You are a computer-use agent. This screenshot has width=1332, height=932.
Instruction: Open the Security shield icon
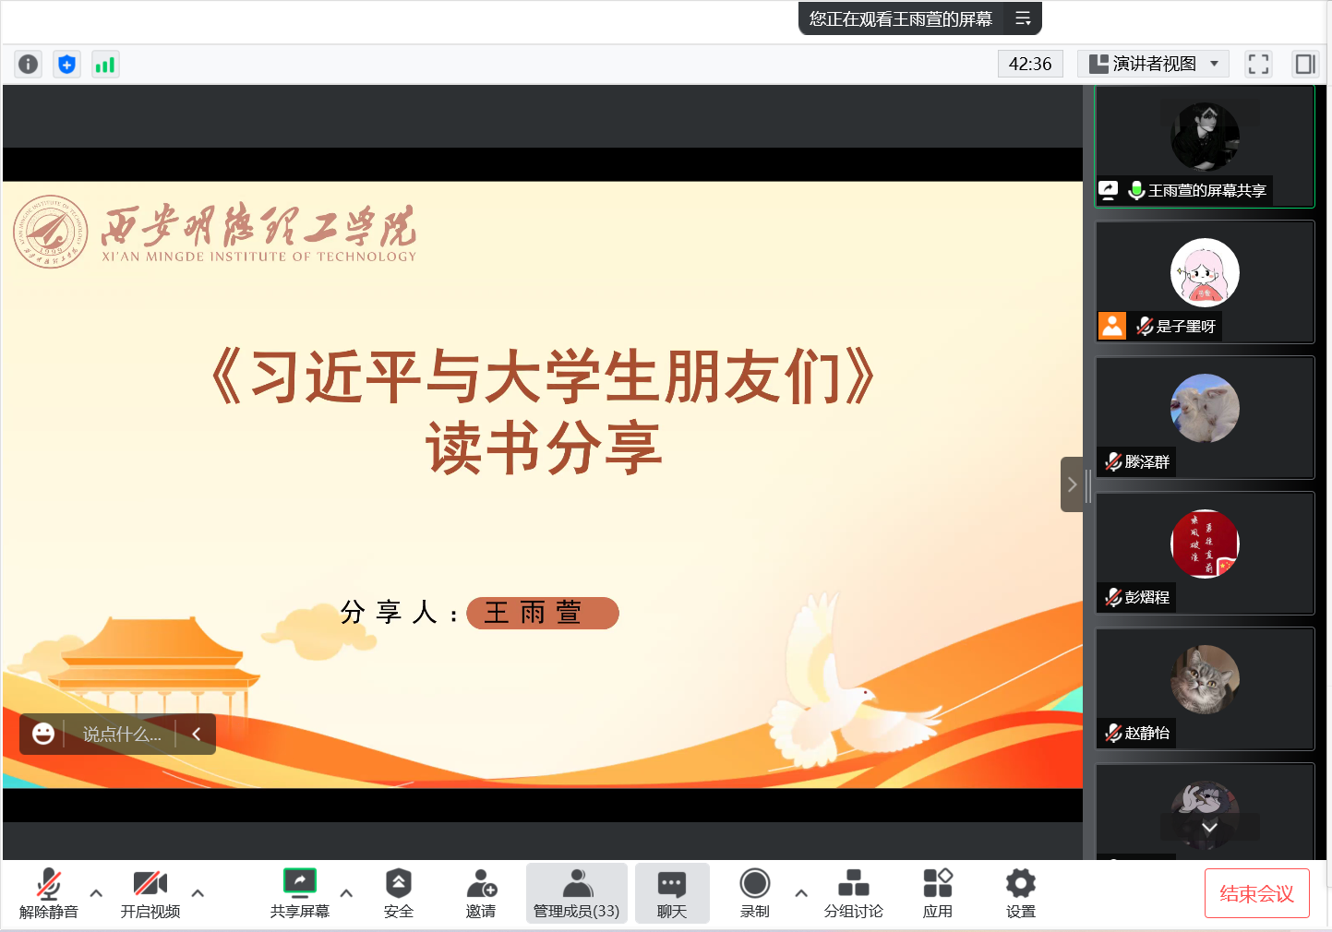[x=398, y=893]
